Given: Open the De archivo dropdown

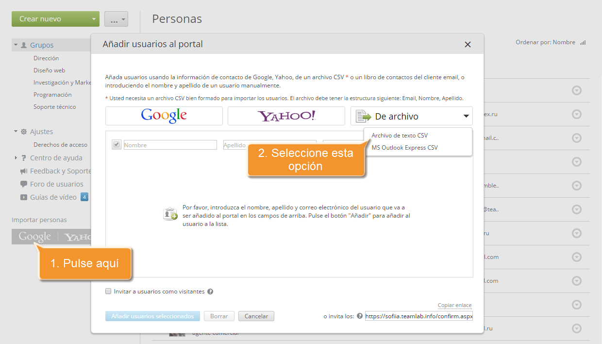Looking at the screenshot, I should tap(412, 116).
